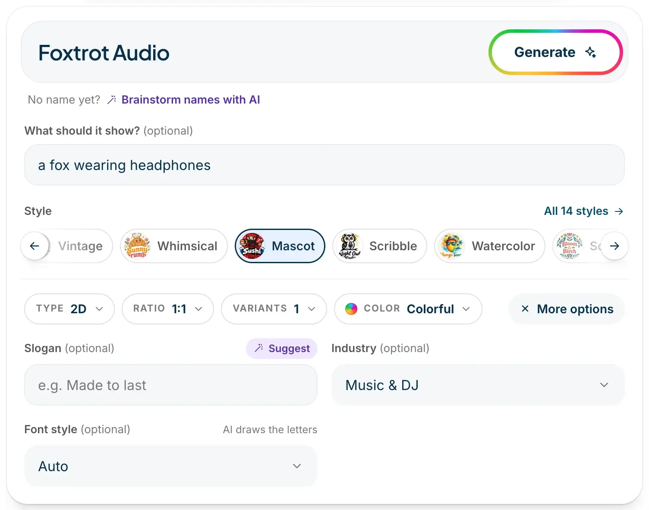Collapse More options
Viewport: 649px width, 510px height.
[x=567, y=309]
